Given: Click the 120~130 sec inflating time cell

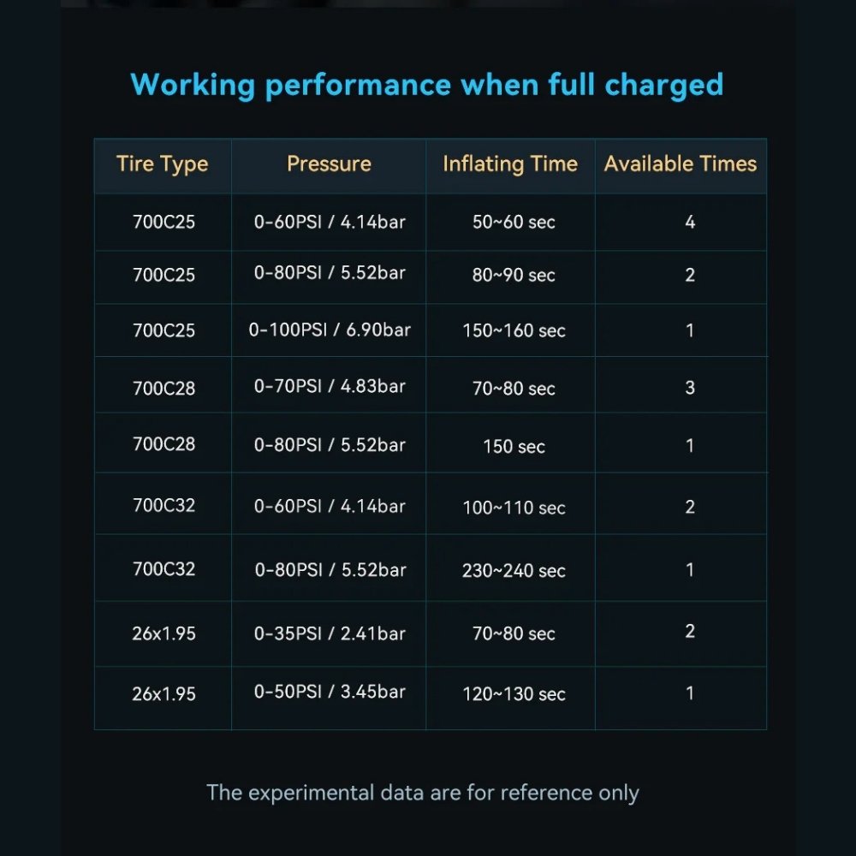Looking at the screenshot, I should point(514,694).
